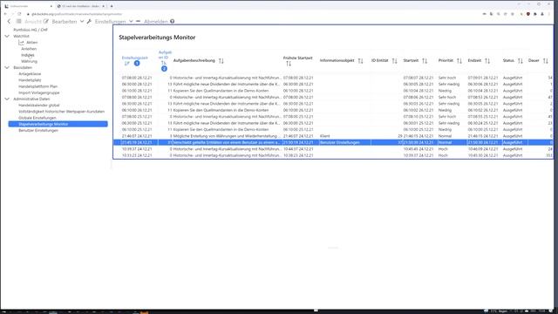Collapse the Watchlist tree node
The width and height of the screenshot is (558, 314).
click(x=7, y=36)
